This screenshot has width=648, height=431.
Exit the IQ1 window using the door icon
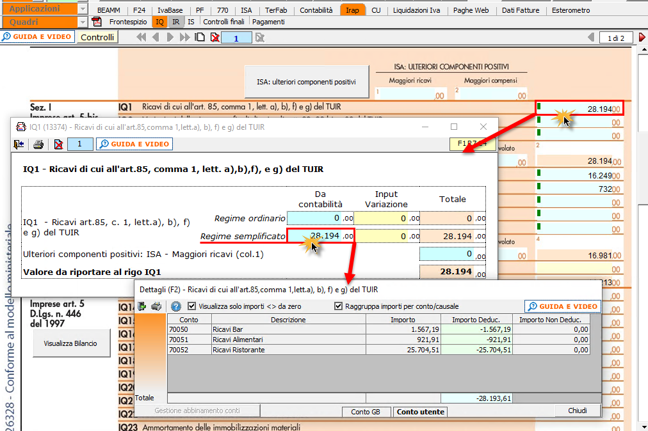(x=19, y=144)
